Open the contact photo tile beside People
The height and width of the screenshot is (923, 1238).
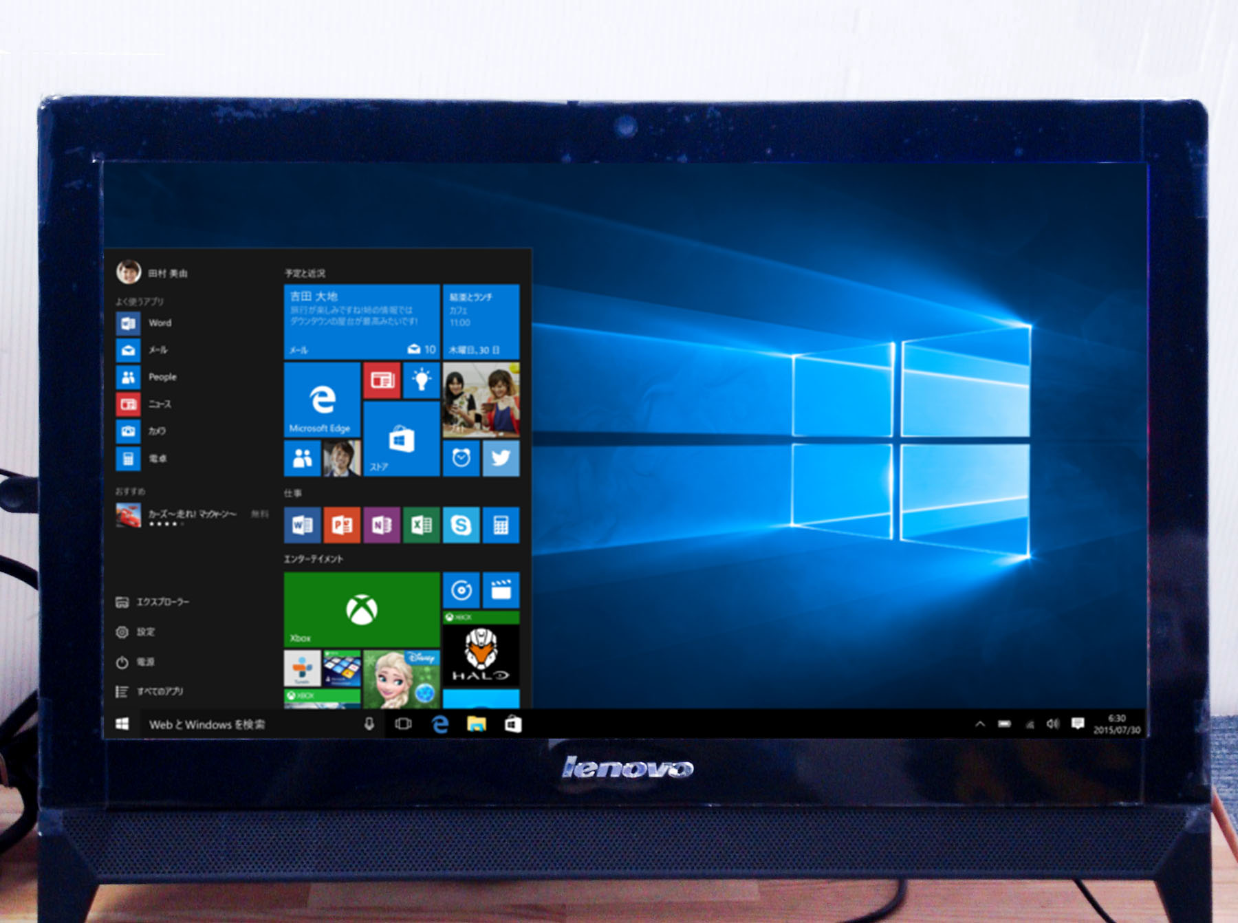(342, 458)
